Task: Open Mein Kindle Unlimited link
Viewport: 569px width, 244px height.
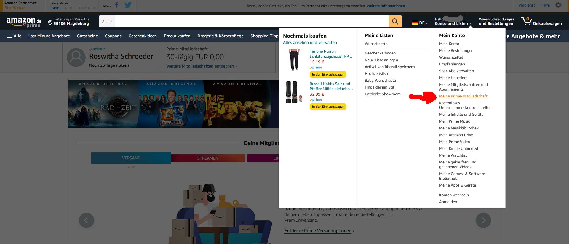Action: pos(458,148)
